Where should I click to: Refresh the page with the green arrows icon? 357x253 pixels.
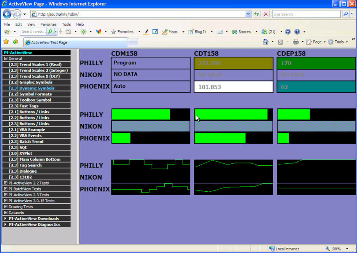tap(257, 14)
